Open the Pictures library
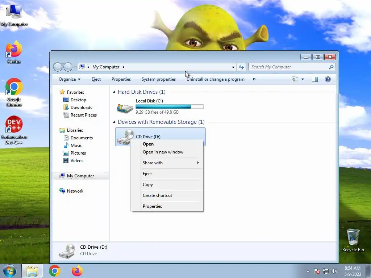This screenshot has width=371, height=278. pos(78,153)
